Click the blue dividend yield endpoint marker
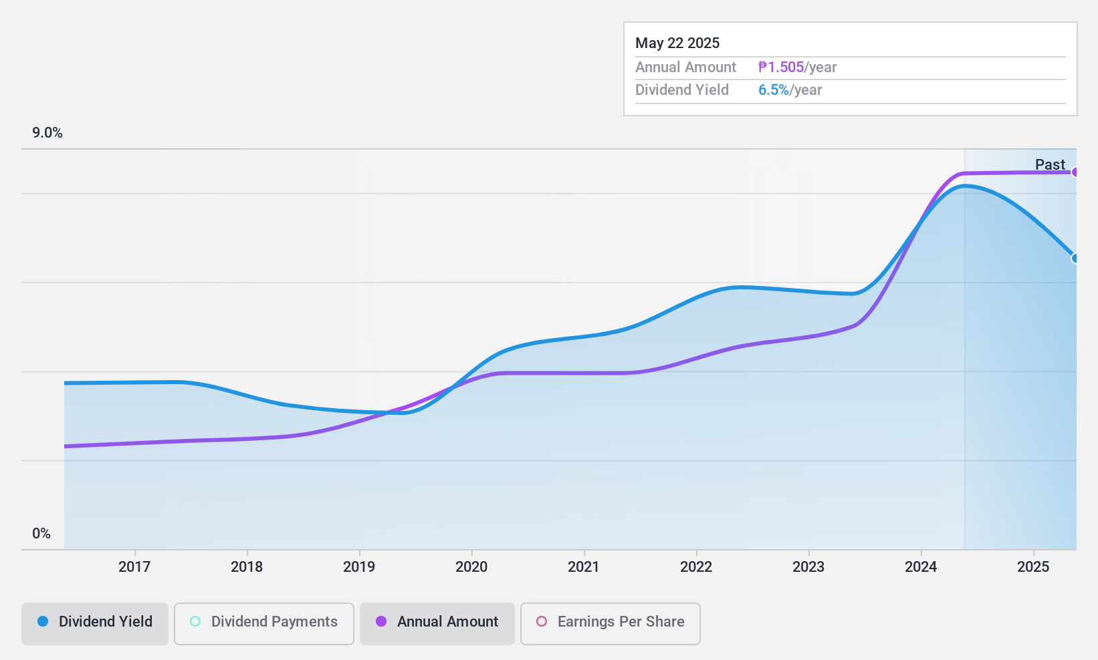The image size is (1098, 660). 1075,259
